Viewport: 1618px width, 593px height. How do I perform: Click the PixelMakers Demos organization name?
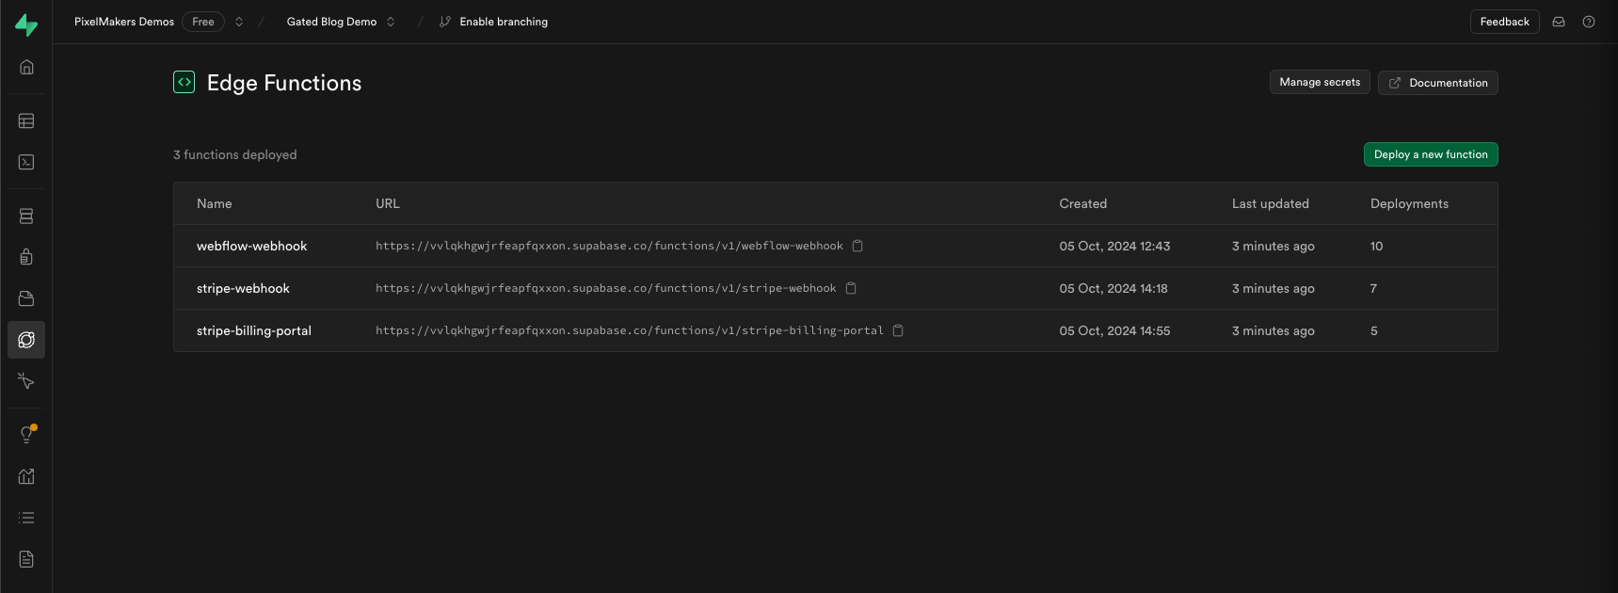124,22
